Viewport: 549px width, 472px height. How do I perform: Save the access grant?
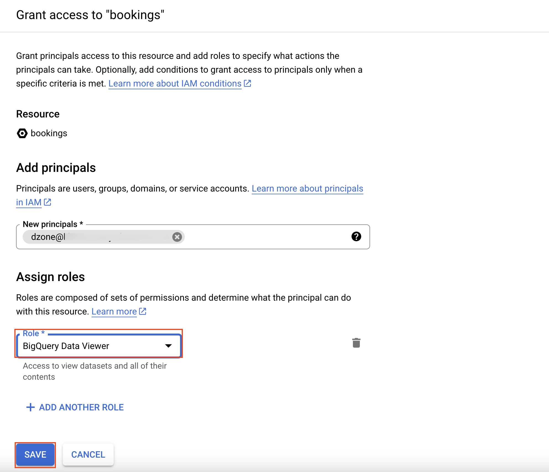[x=35, y=455]
